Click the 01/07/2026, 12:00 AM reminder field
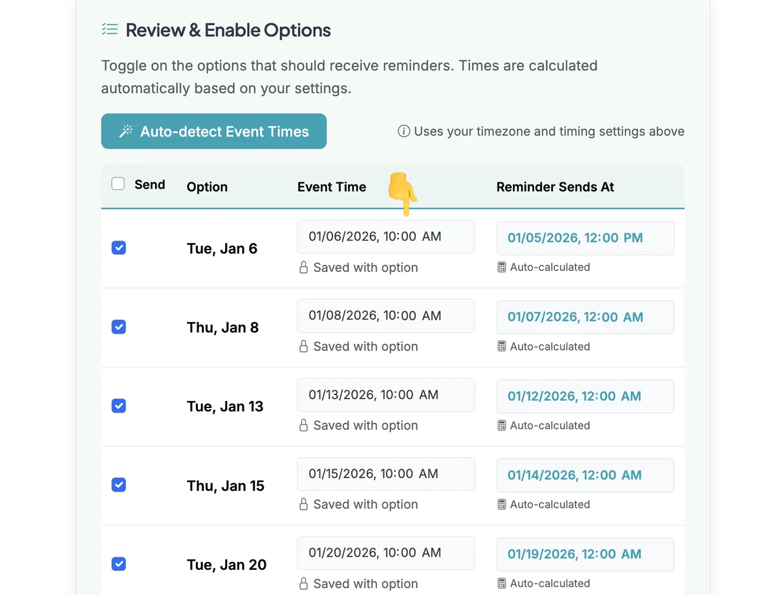776x595 pixels. tap(585, 317)
